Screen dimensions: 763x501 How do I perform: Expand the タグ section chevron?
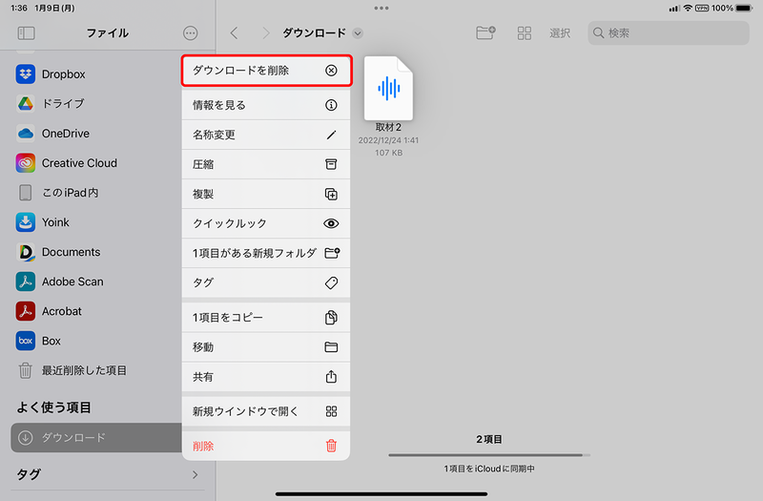point(196,474)
